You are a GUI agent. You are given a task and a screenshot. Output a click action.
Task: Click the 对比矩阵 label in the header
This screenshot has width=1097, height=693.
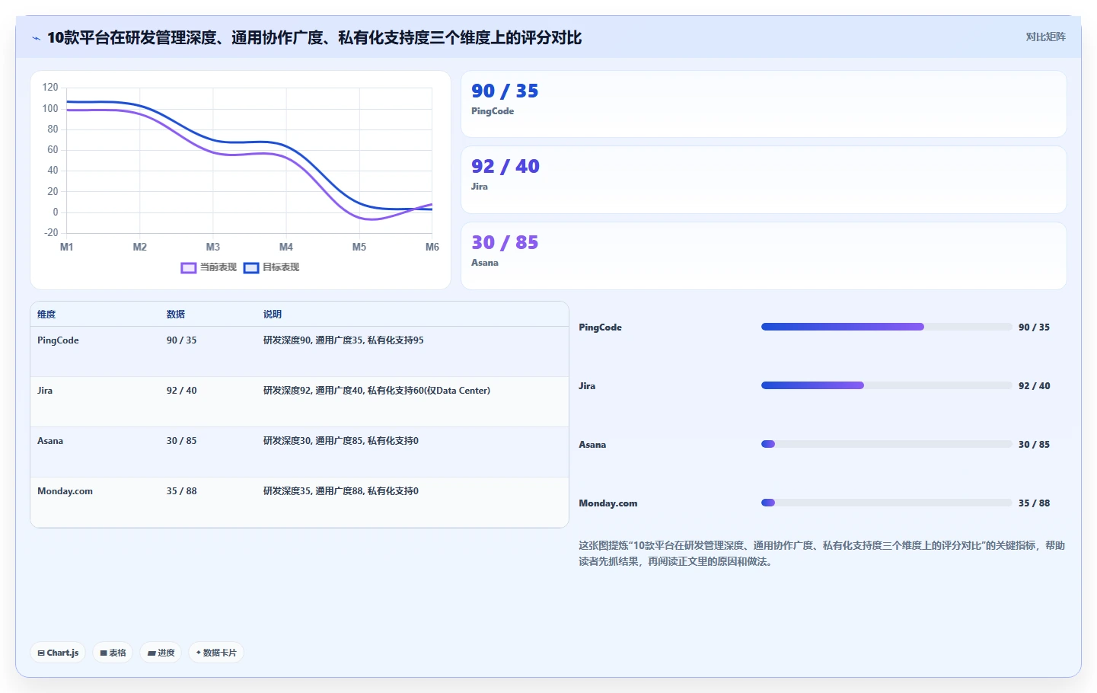pos(1045,37)
